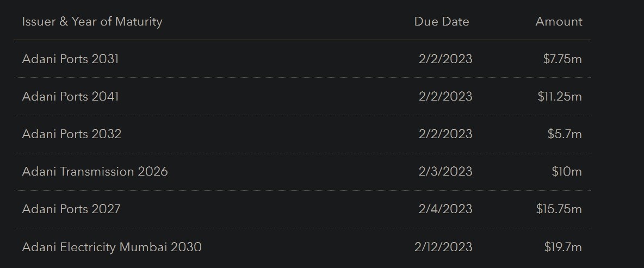Select the Adani Ports 2031 row label
Viewport: 644px width, 268px height.
[70, 59]
